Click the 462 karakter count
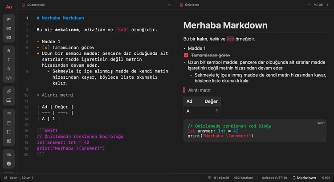Image resolution: width=334 pixels, height=182 pixels. click(243, 178)
